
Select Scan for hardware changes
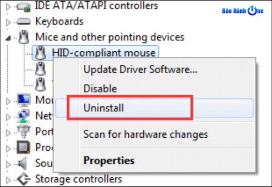pyautogui.click(x=146, y=134)
